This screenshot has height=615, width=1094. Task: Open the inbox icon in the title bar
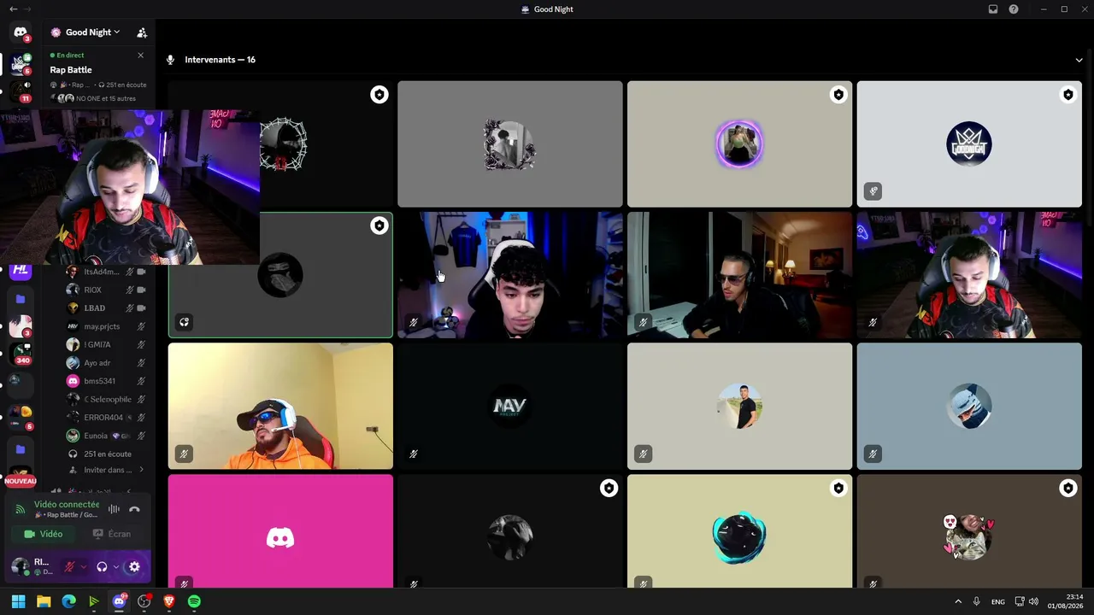[x=993, y=9]
